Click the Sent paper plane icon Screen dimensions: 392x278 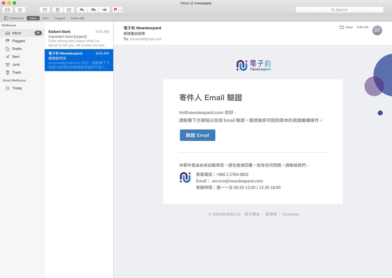(8, 56)
